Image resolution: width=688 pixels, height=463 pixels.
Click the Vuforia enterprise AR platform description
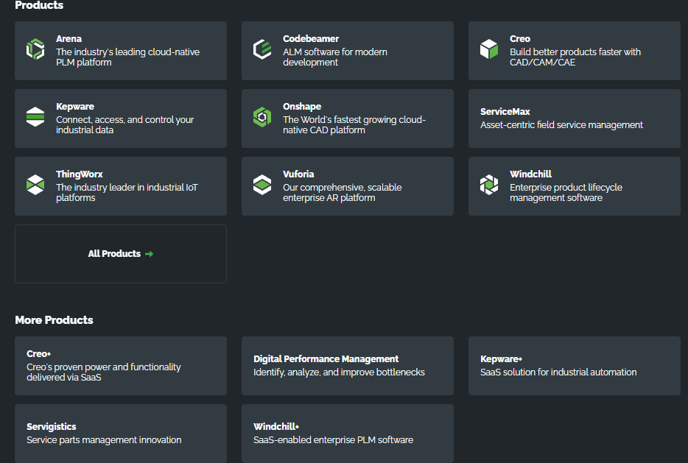click(342, 193)
